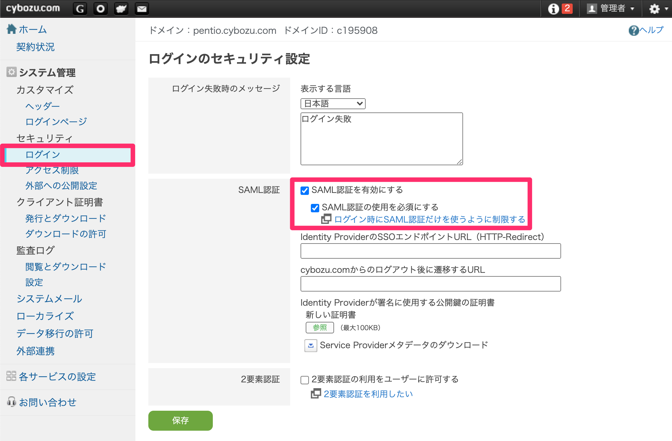The width and height of the screenshot is (672, 441).
Task: Go to ホーム in the sidebar
Action: click(33, 29)
